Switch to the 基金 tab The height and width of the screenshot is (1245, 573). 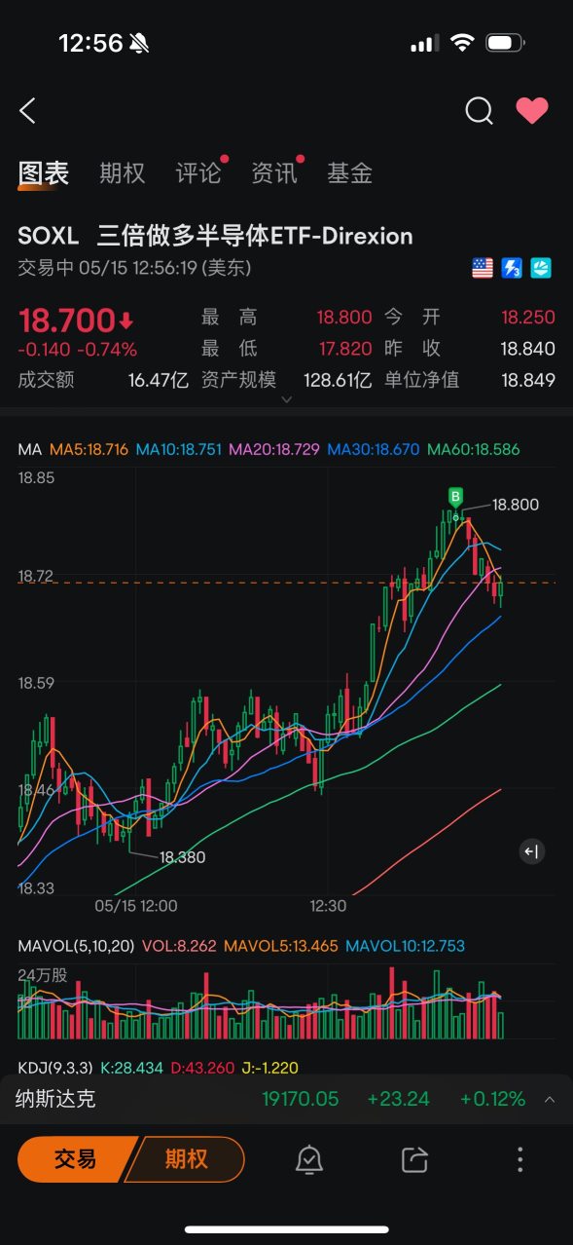350,173
